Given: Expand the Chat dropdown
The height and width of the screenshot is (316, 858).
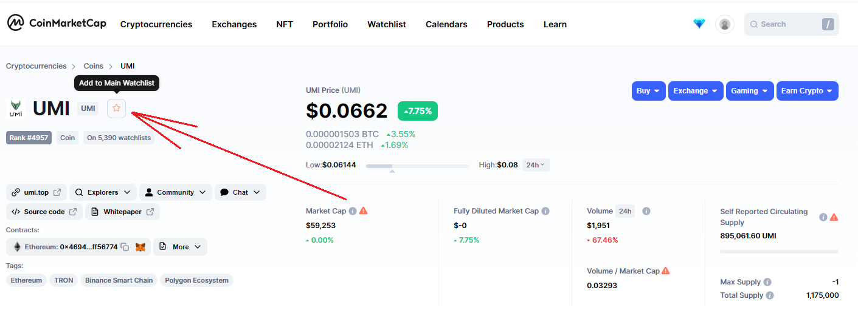Looking at the screenshot, I should (240, 192).
